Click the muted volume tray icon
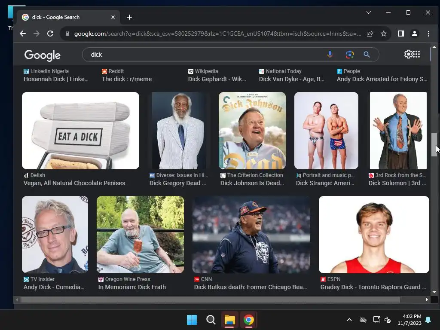Image resolution: width=440 pixels, height=330 pixels. tap(388, 320)
